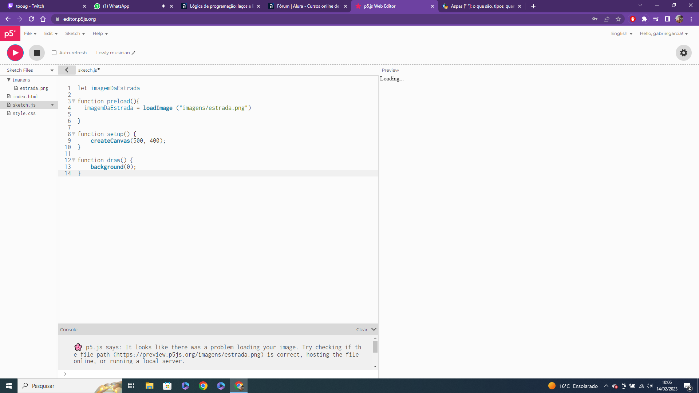Show hidden system tray icons
The image size is (699, 393).
pos(606,386)
